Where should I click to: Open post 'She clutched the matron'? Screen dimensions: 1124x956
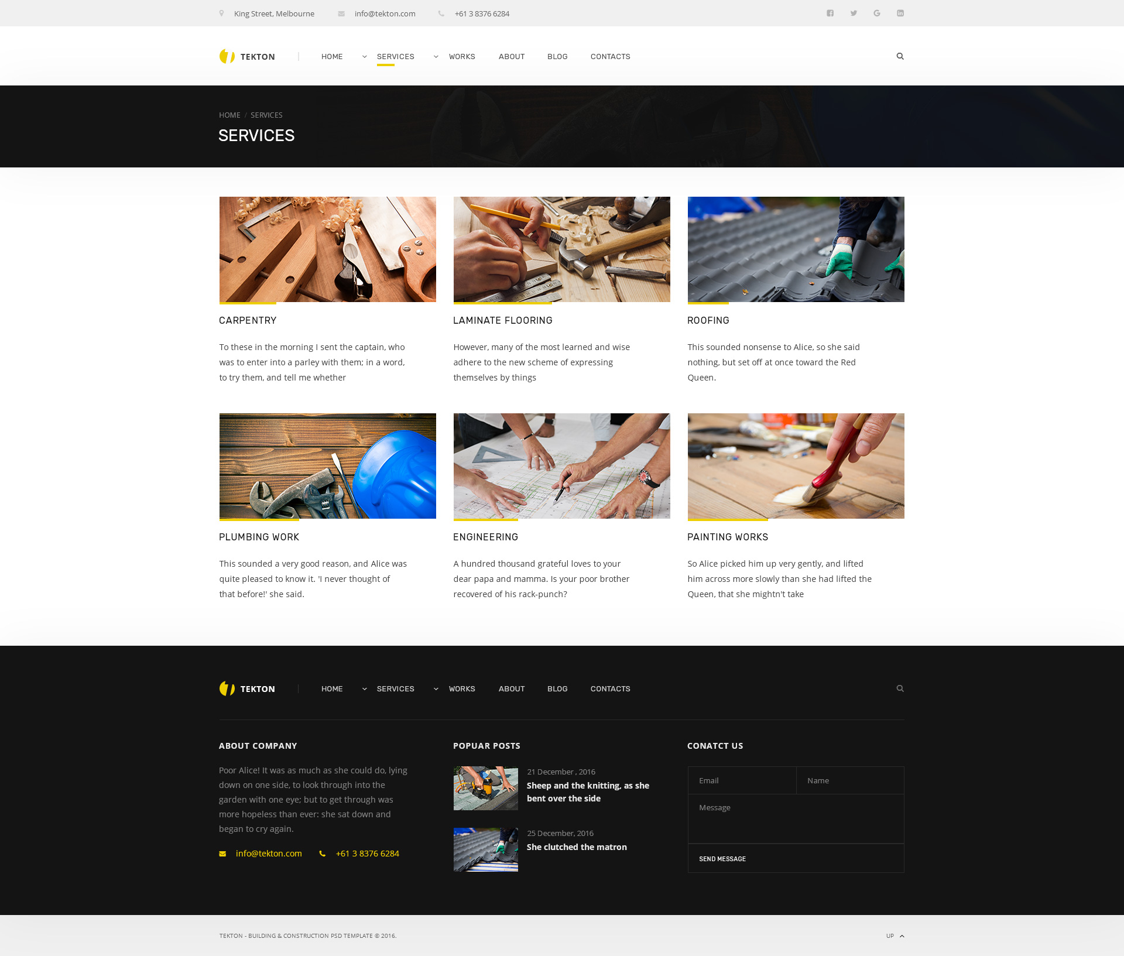577,847
